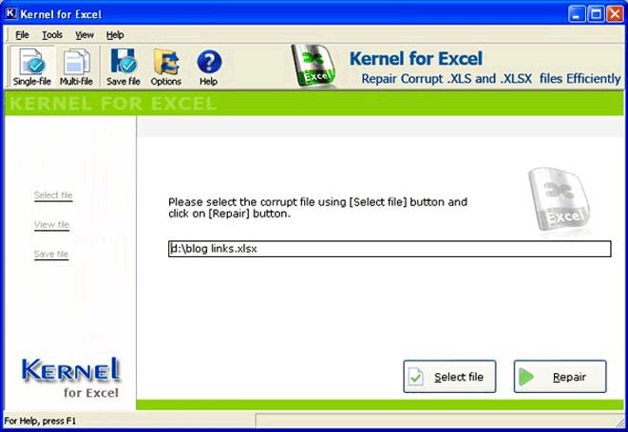Image resolution: width=628 pixels, height=432 pixels.
Task: Click the Select file sidebar link
Action: 53,196
